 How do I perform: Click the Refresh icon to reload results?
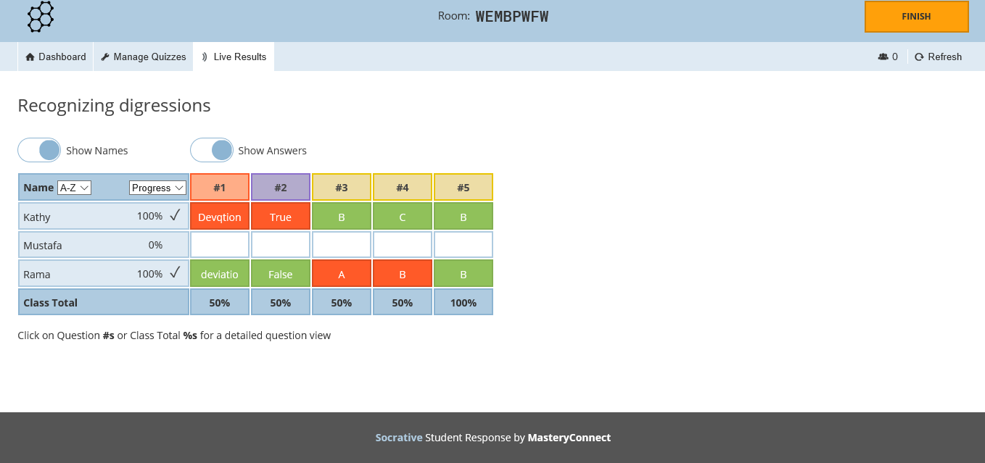coord(919,57)
